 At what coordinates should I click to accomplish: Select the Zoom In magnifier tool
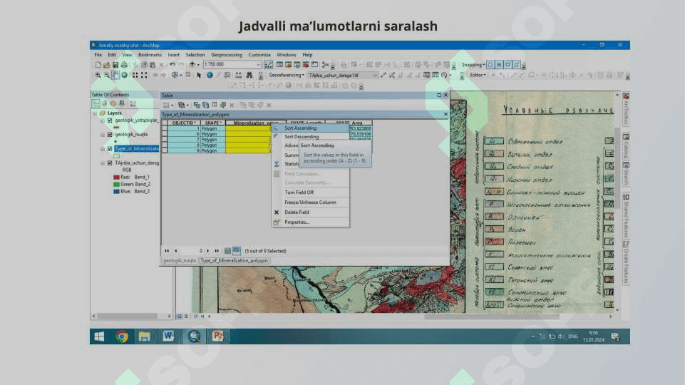point(98,75)
